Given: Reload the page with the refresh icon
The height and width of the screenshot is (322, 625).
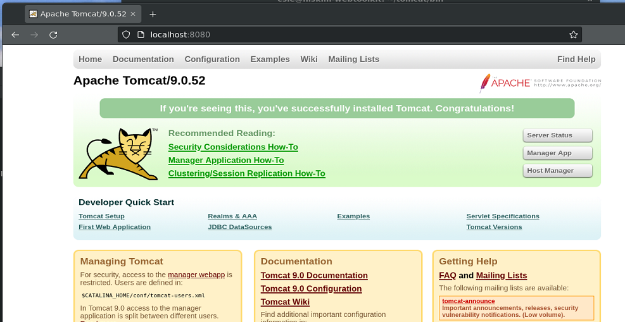Looking at the screenshot, I should click(53, 35).
